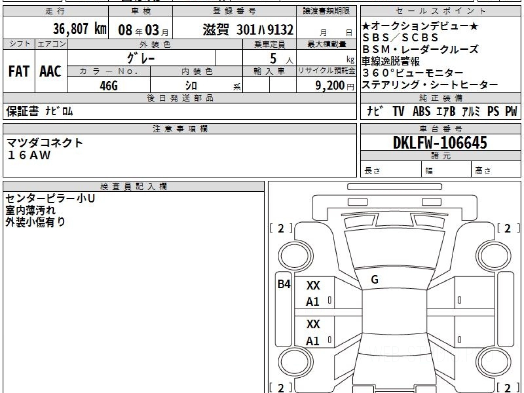Click the inspection date 08年03月
This screenshot has width=524, height=393.
(143, 30)
